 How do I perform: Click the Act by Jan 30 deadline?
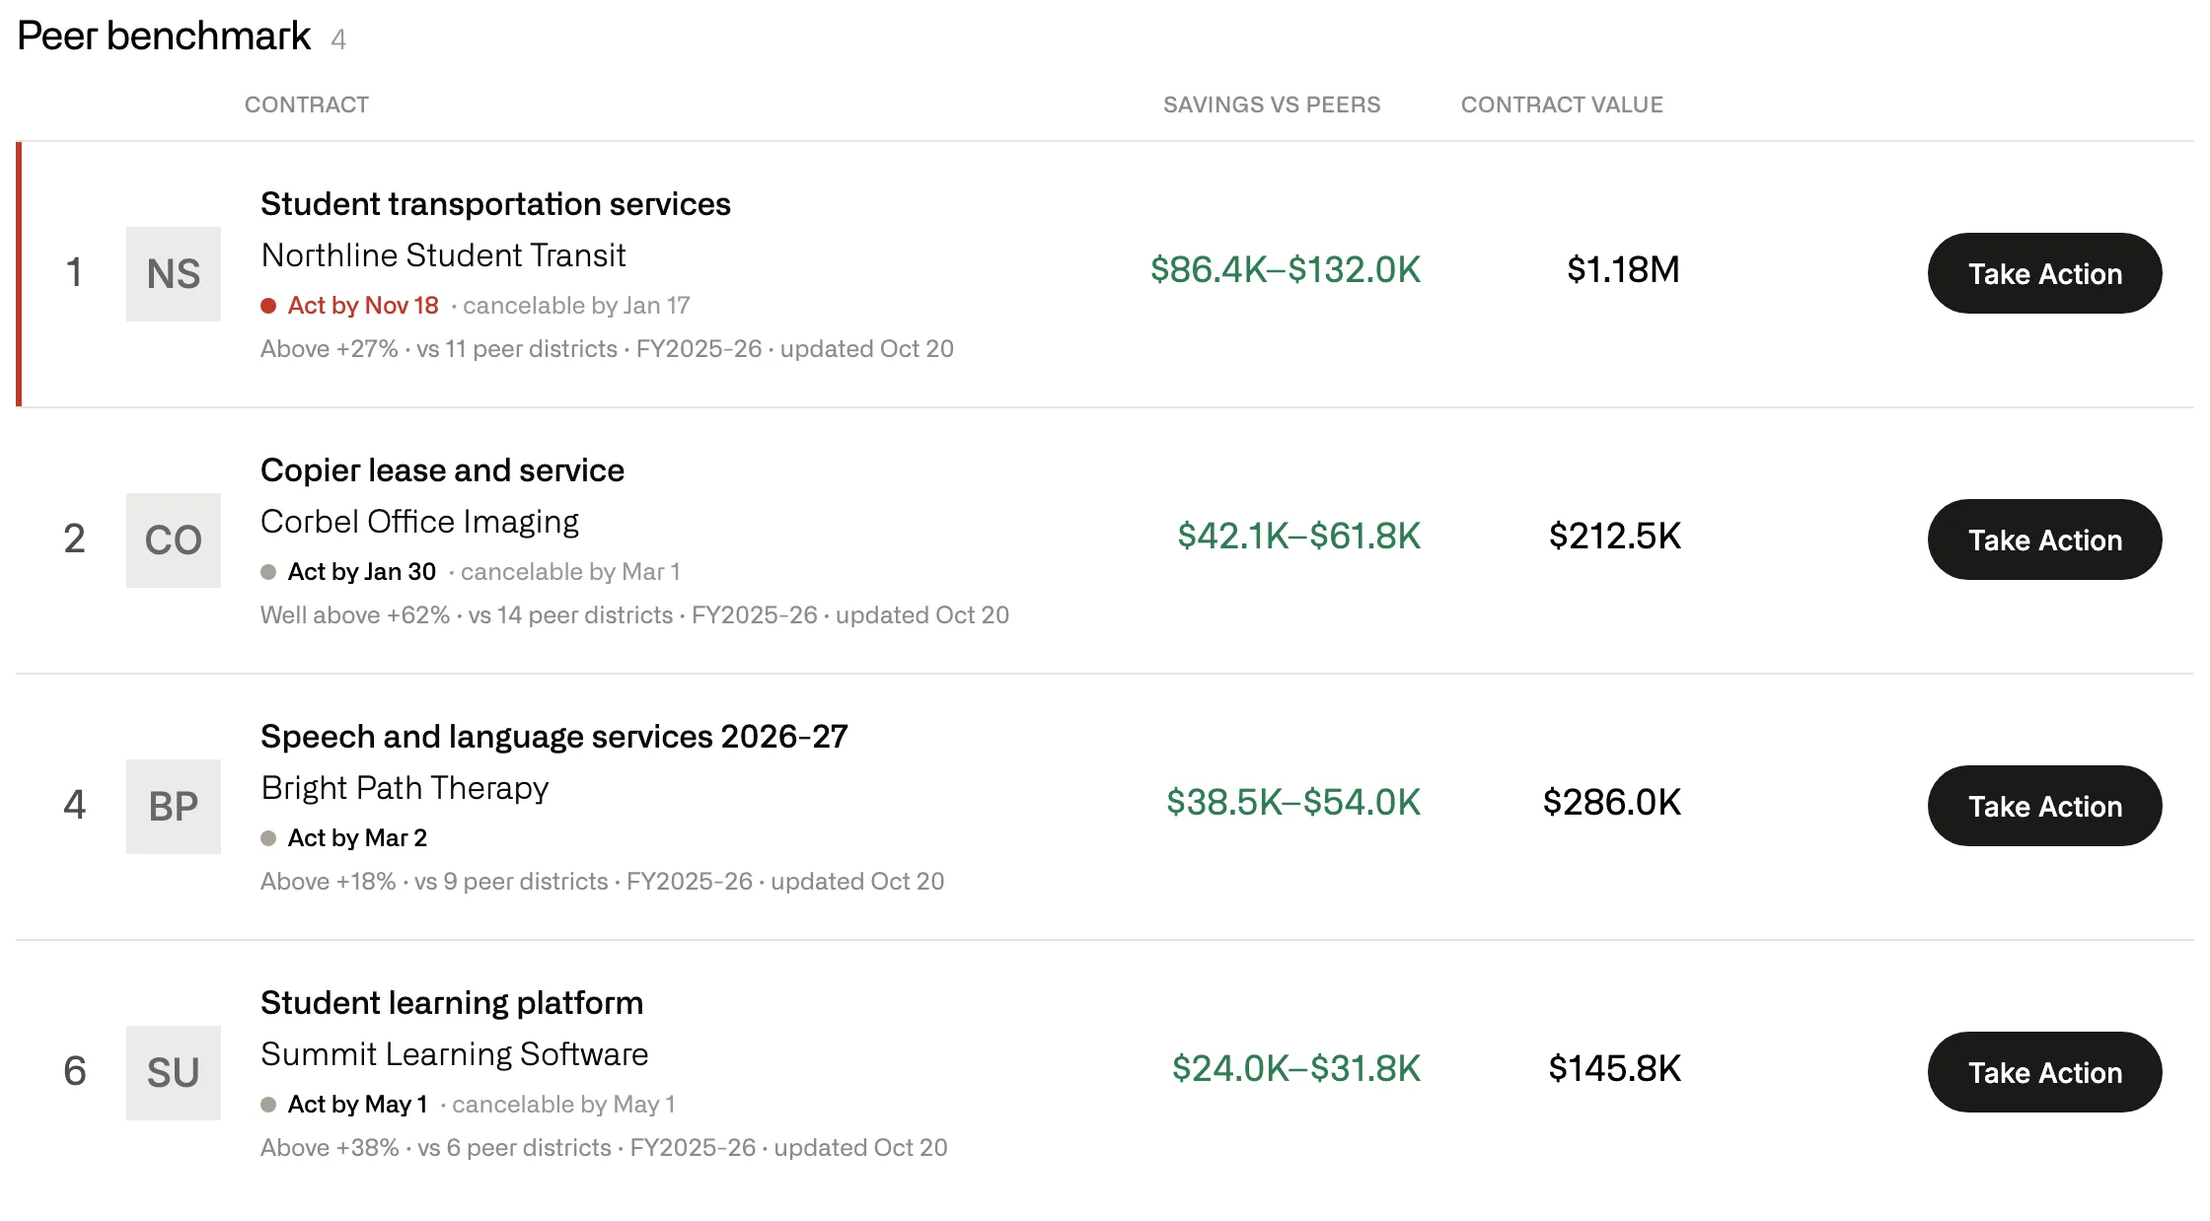361,572
